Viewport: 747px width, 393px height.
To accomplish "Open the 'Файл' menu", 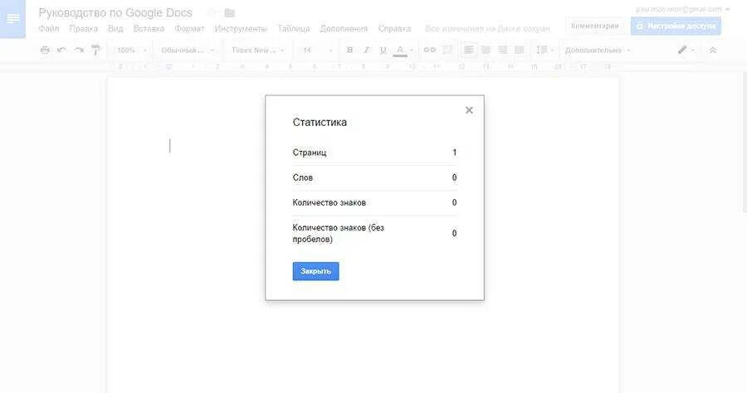I will pyautogui.click(x=49, y=28).
